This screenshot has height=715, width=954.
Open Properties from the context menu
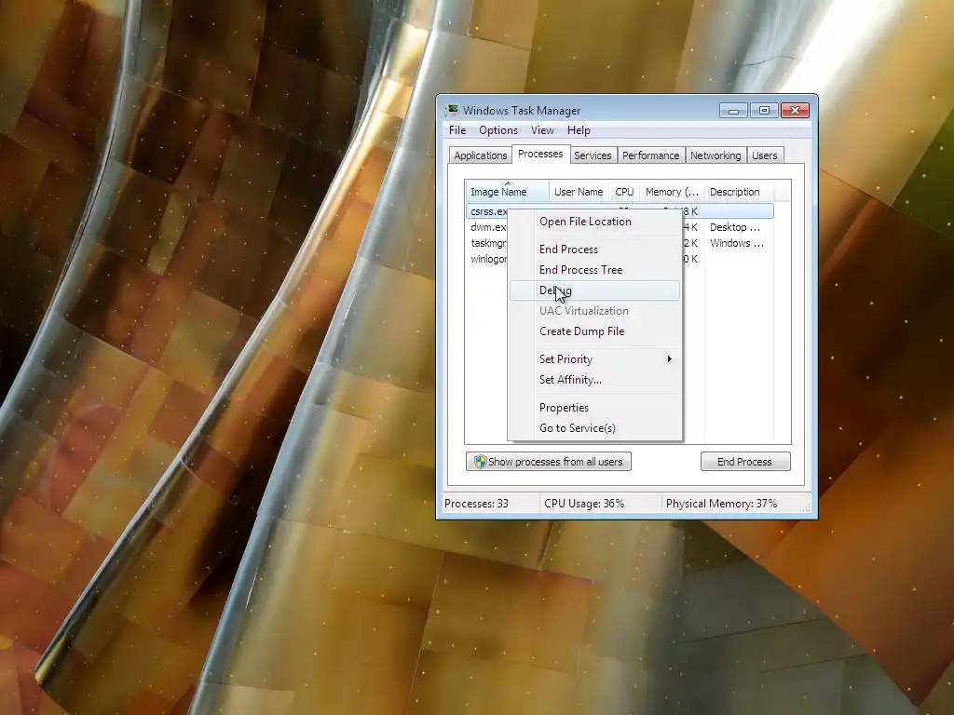(595, 408)
